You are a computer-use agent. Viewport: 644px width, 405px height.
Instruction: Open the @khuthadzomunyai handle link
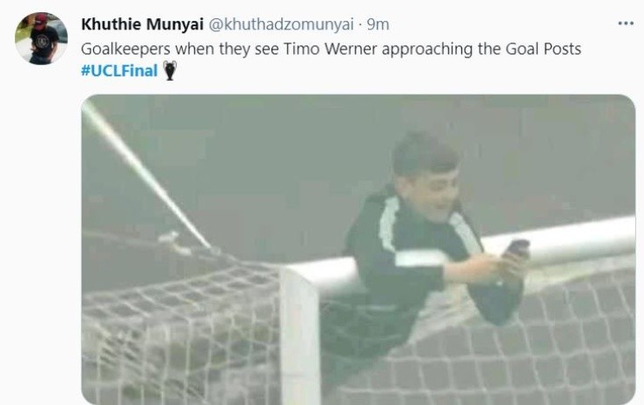click(281, 24)
